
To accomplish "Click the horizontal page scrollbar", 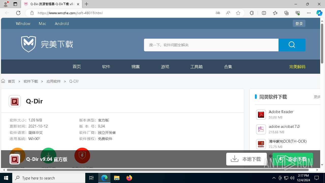I will pyautogui.click(x=158, y=170).
